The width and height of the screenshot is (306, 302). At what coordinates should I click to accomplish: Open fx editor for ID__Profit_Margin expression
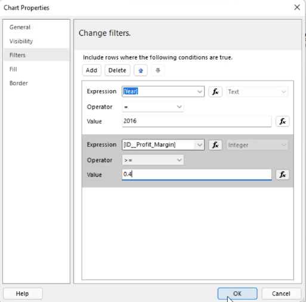pyautogui.click(x=215, y=145)
